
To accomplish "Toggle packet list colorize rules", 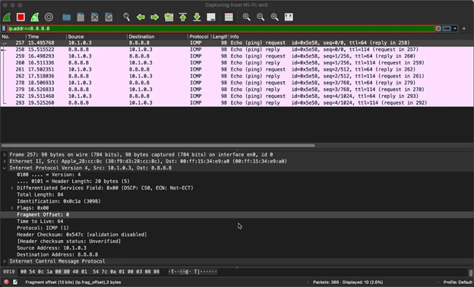I will 229,17.
